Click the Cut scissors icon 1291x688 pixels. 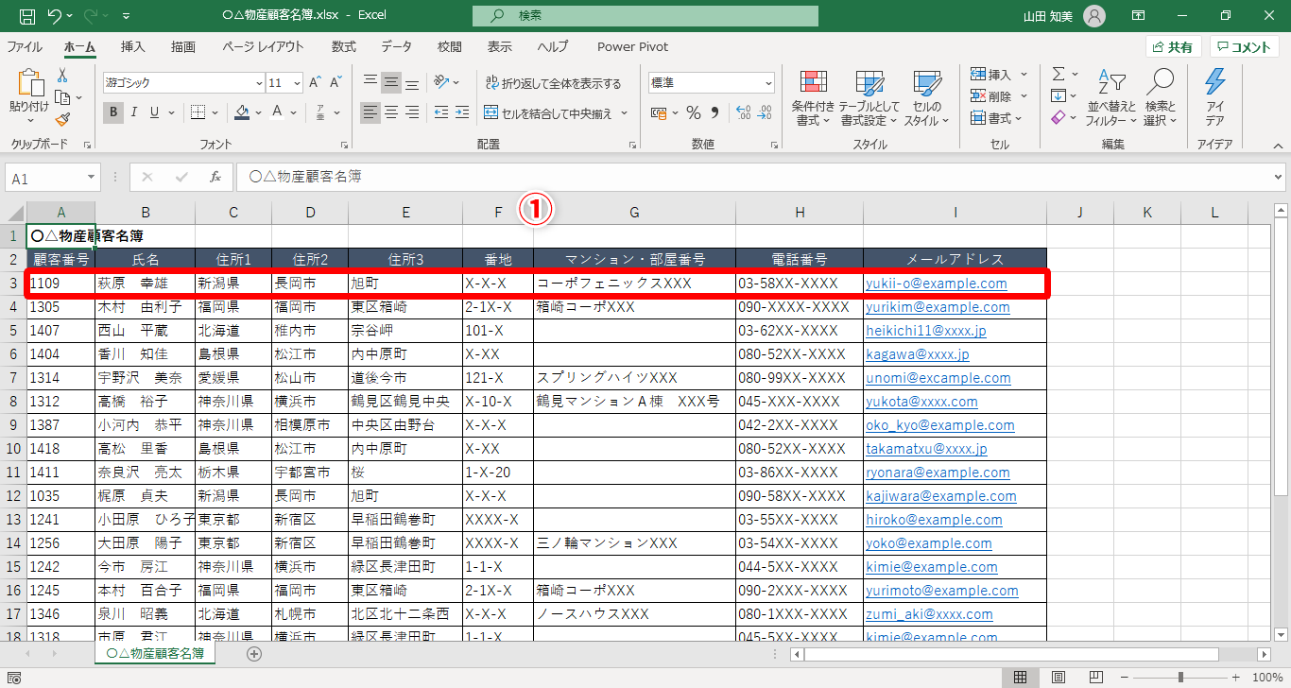pyautogui.click(x=62, y=76)
